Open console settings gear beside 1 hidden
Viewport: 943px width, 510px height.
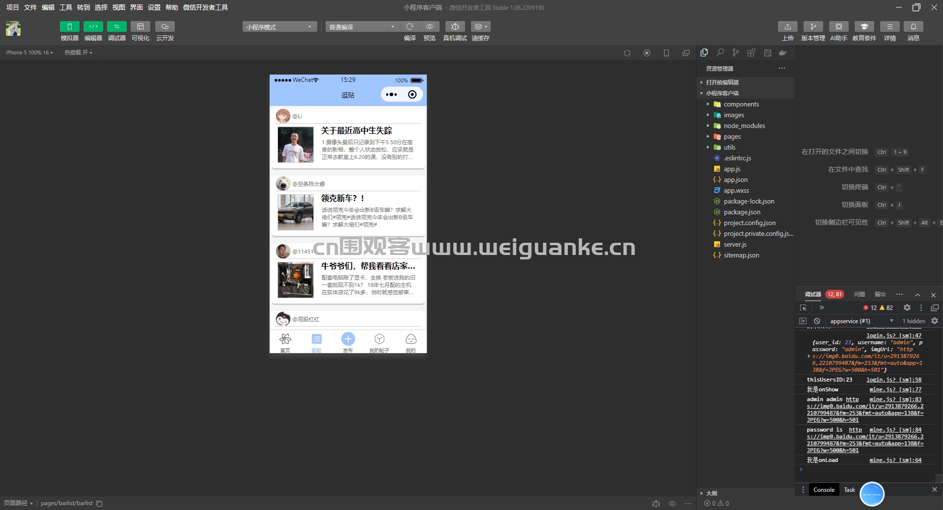point(935,321)
